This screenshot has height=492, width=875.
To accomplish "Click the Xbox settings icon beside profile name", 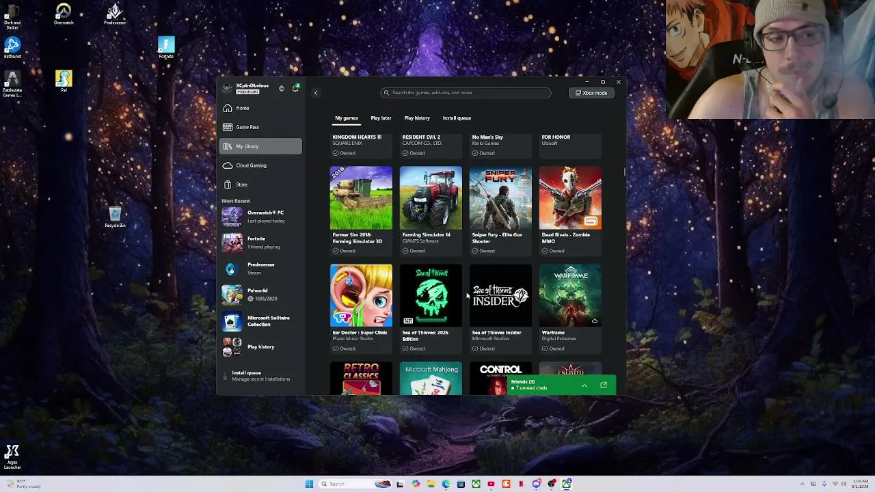I will coord(281,89).
